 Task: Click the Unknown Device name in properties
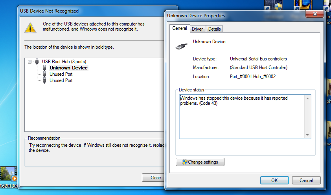click(209, 42)
